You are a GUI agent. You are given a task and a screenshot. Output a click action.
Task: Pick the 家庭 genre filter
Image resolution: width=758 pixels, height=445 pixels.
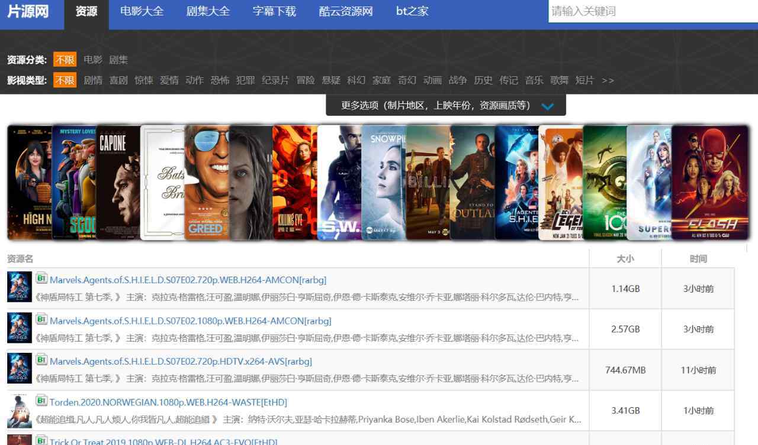pos(382,80)
